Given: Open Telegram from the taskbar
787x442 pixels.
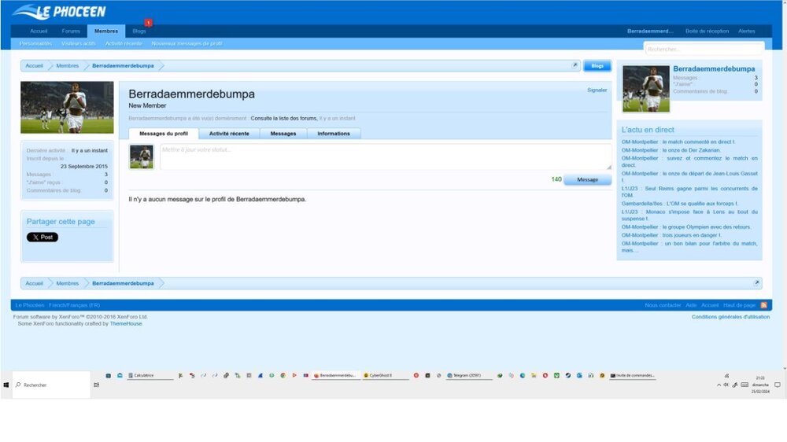Looking at the screenshot, I should pyautogui.click(x=469, y=376).
